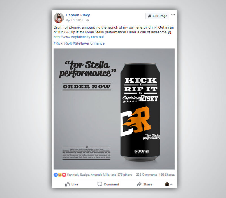Image resolution: width=226 pixels, height=198 pixels.
Task: Click the laughing face reaction icon
Action: coord(60,175)
